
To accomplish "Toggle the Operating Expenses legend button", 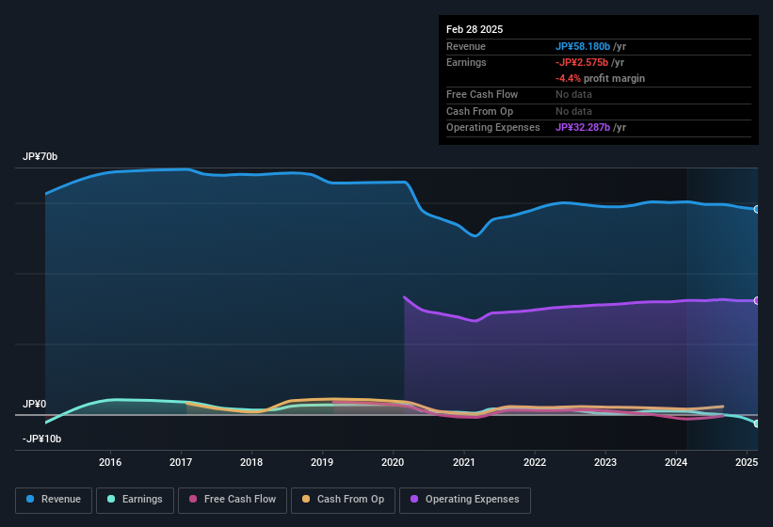I will click(465, 500).
